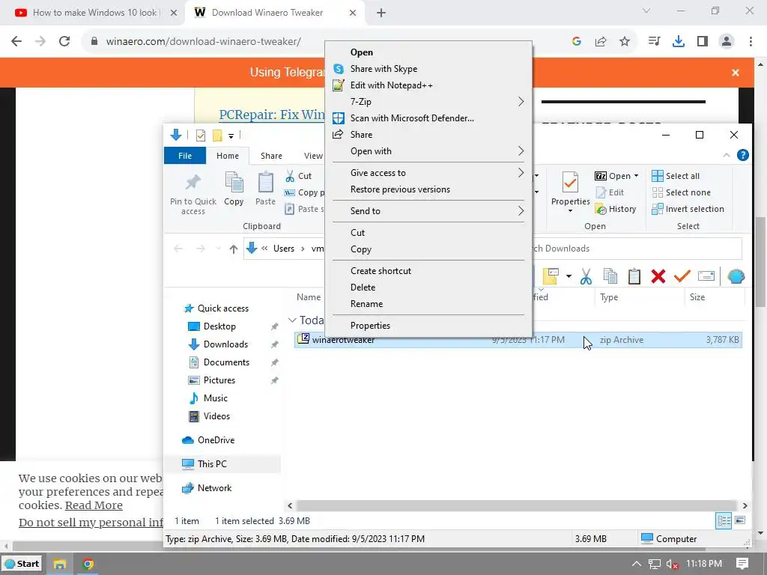Expand the Send to submenu
Screen dimensions: 767x575
[x=428, y=210]
